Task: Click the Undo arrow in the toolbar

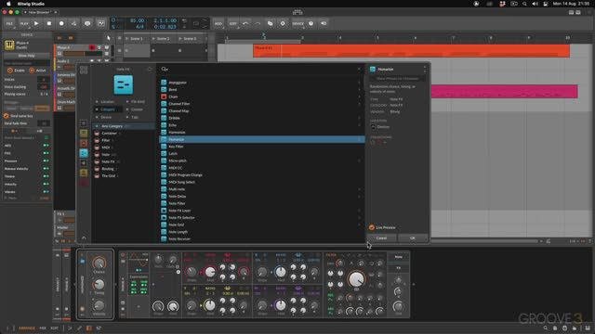Action: pyautogui.click(x=245, y=23)
